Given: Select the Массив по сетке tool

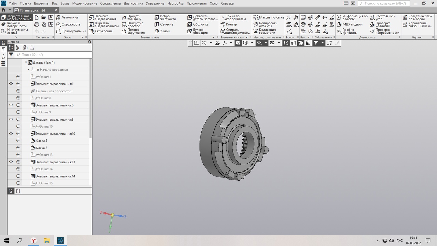Looking at the screenshot, I should pyautogui.click(x=269, y=17).
